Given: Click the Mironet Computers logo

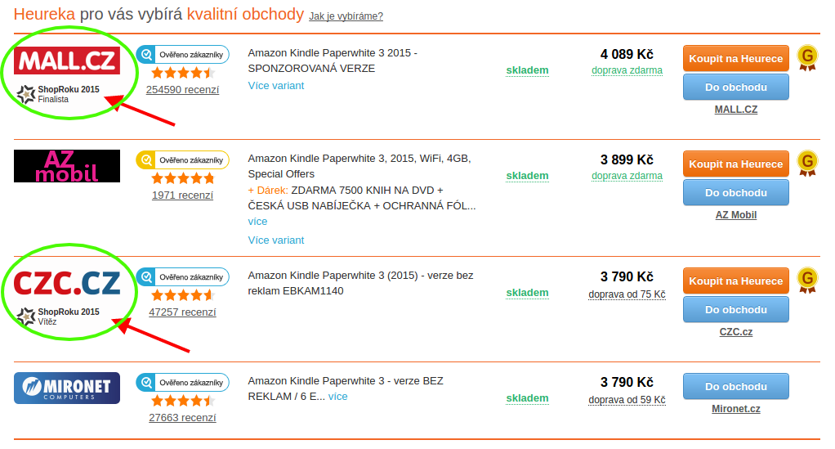Looking at the screenshot, I should (67, 388).
